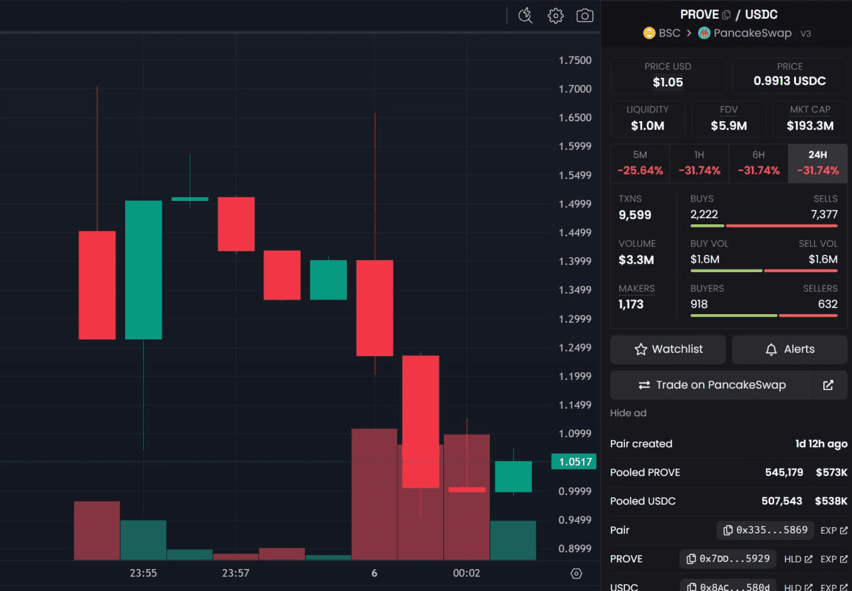The width and height of the screenshot is (852, 591).
Task: Click the star icon in Watchlist button
Action: click(x=641, y=349)
